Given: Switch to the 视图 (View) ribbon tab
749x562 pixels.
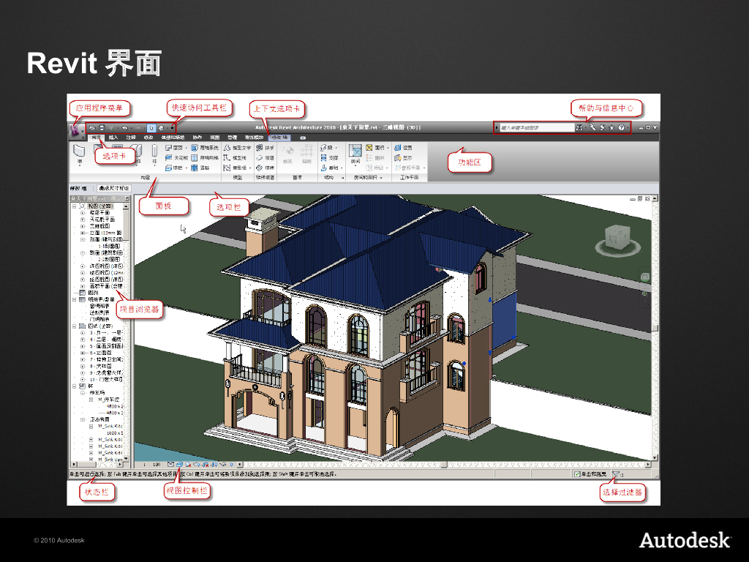Looking at the screenshot, I should [214, 137].
